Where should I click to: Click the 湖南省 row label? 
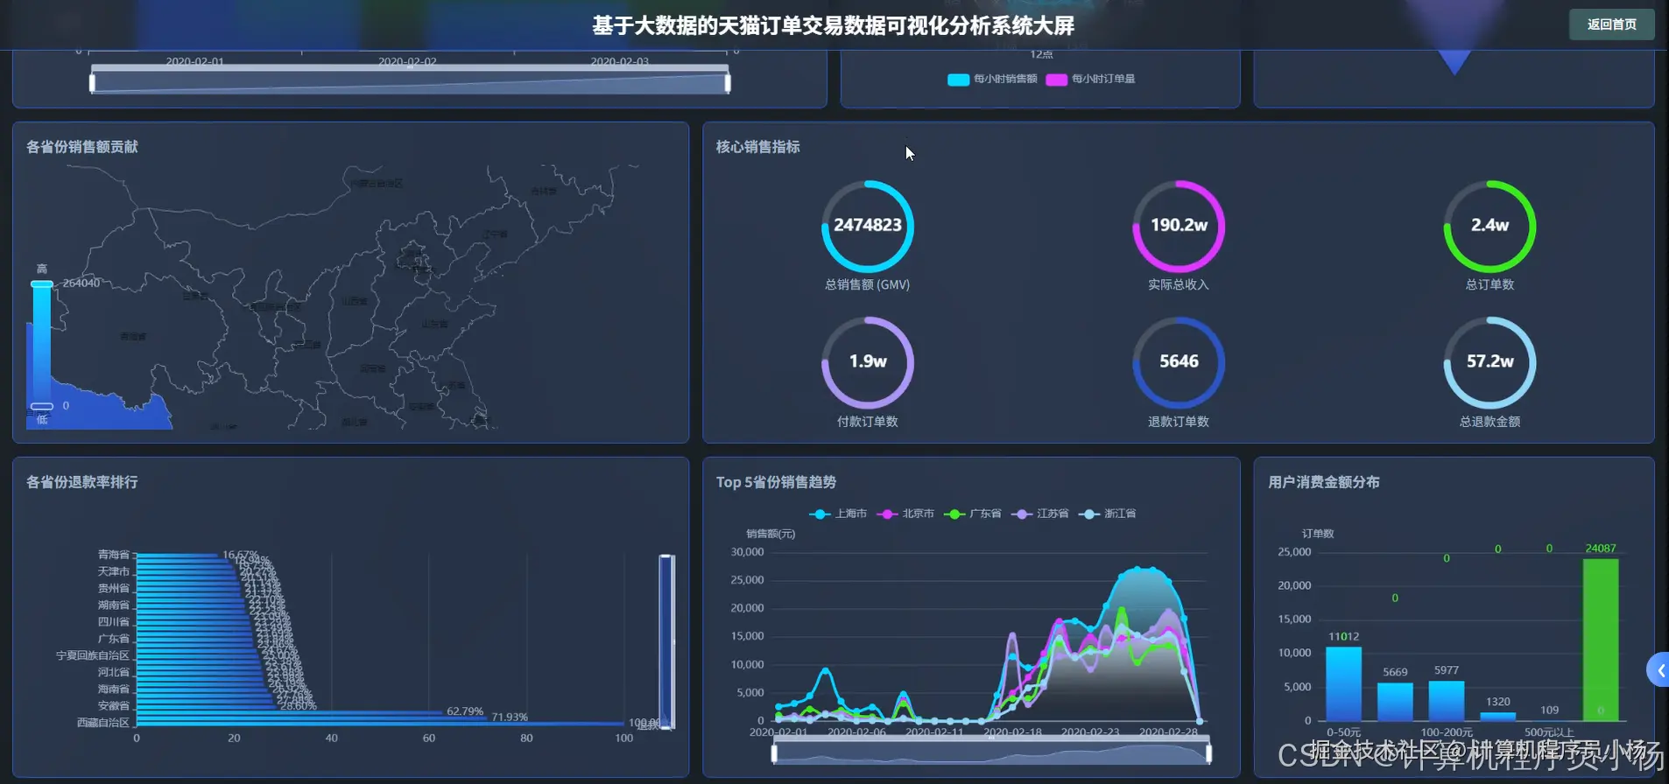coord(114,605)
